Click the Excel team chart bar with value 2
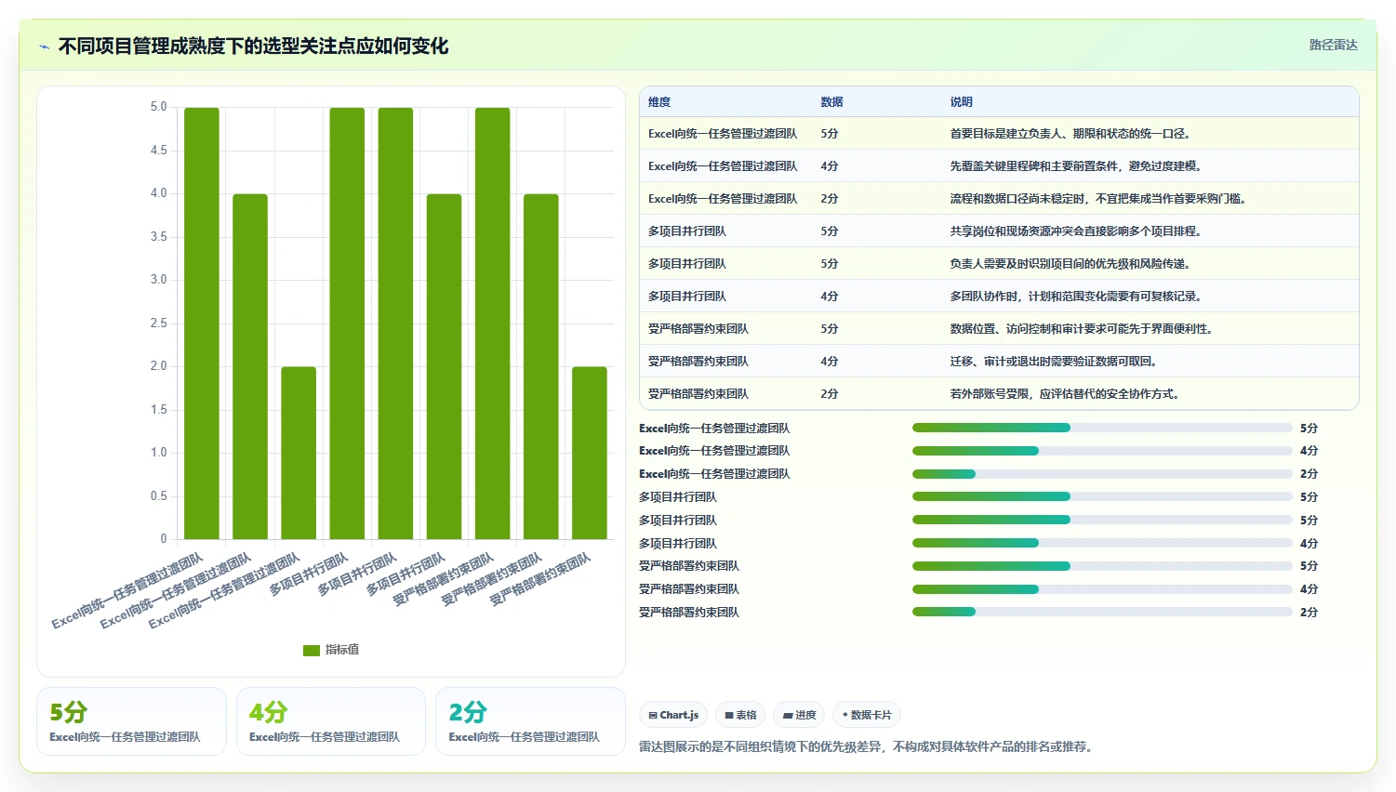1396x792 pixels. click(x=299, y=453)
